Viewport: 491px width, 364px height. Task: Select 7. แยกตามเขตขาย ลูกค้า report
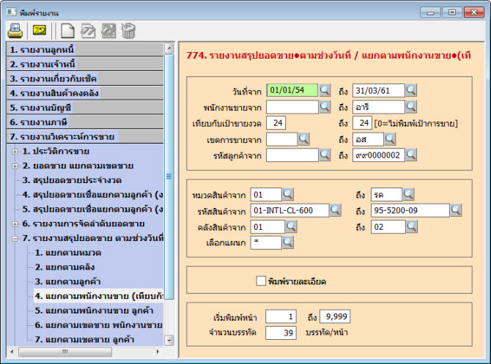(x=84, y=339)
